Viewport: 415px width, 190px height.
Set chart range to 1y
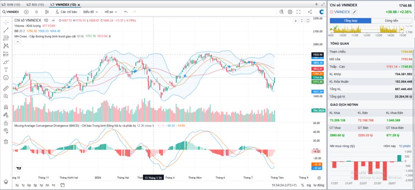23,185
